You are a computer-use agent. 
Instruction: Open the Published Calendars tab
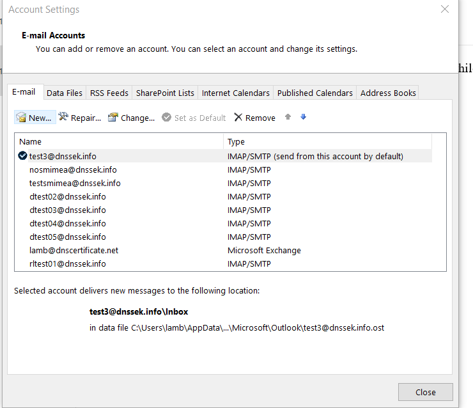tap(315, 93)
